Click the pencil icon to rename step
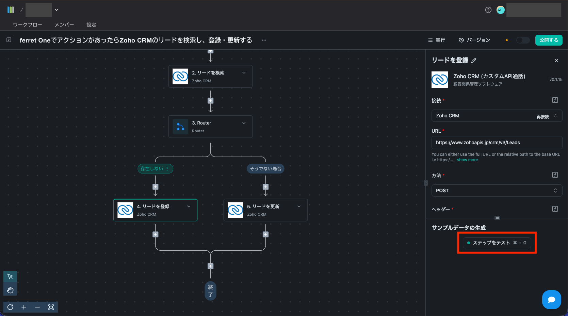The height and width of the screenshot is (316, 568). click(x=474, y=61)
